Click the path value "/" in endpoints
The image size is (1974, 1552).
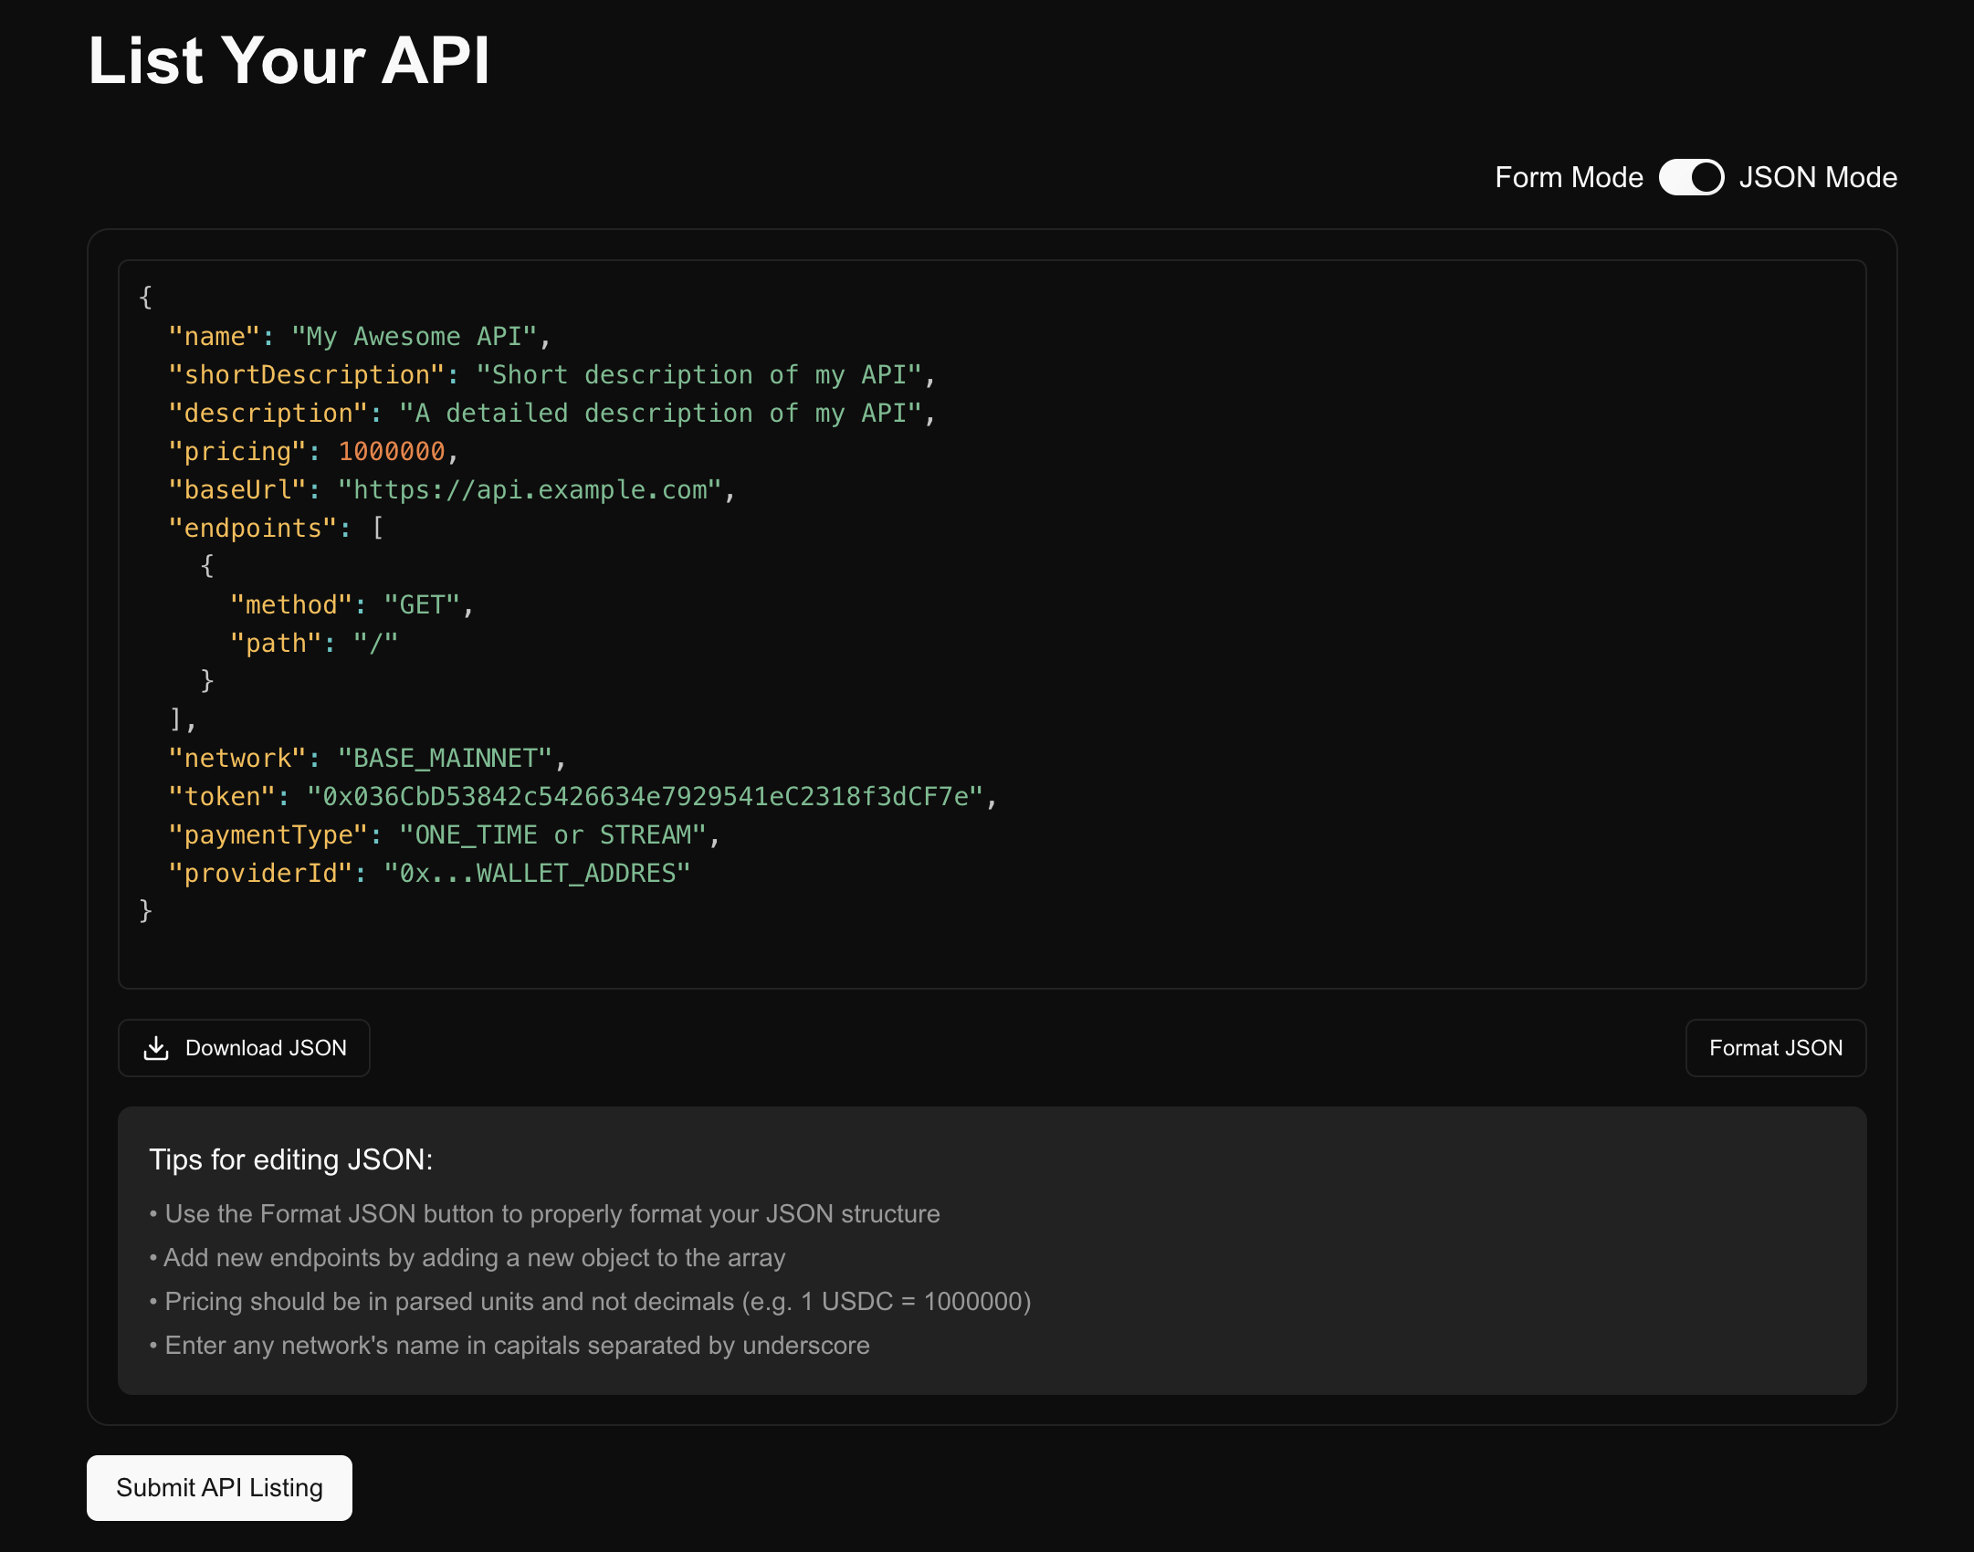[x=375, y=644]
